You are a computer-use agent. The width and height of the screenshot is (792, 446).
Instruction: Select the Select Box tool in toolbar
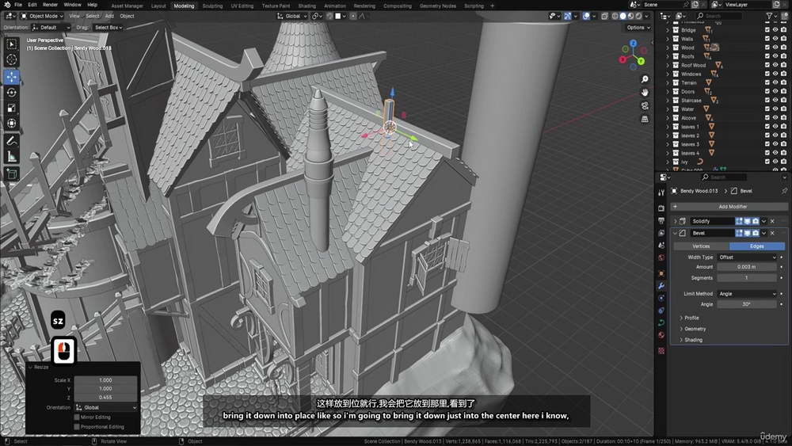[x=12, y=44]
